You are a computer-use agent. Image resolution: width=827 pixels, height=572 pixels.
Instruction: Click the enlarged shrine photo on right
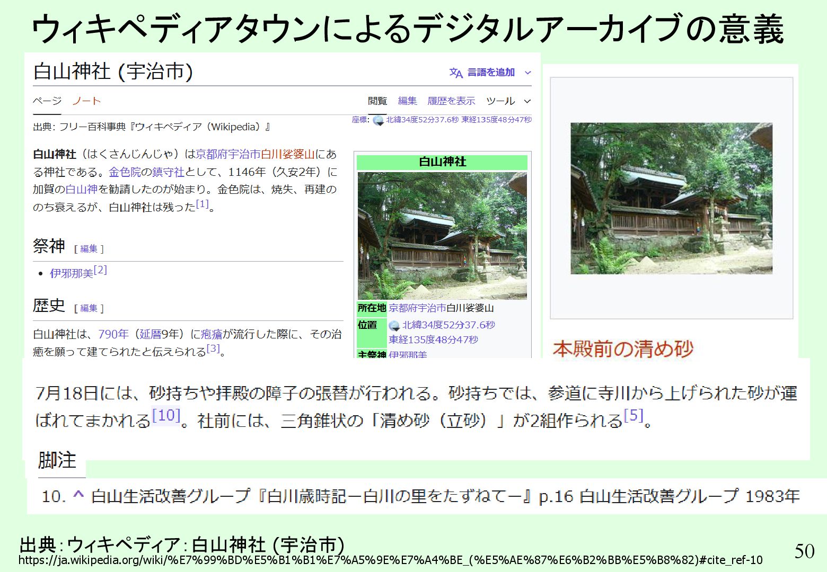(x=671, y=198)
